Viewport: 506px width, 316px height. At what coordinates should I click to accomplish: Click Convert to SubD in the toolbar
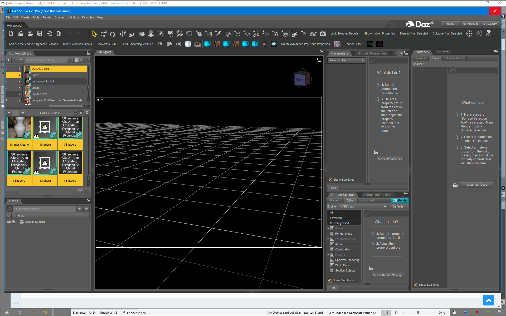[107, 44]
